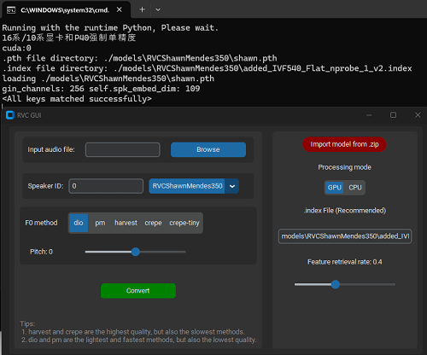Click the 'Pitch: 0' label

(41, 252)
